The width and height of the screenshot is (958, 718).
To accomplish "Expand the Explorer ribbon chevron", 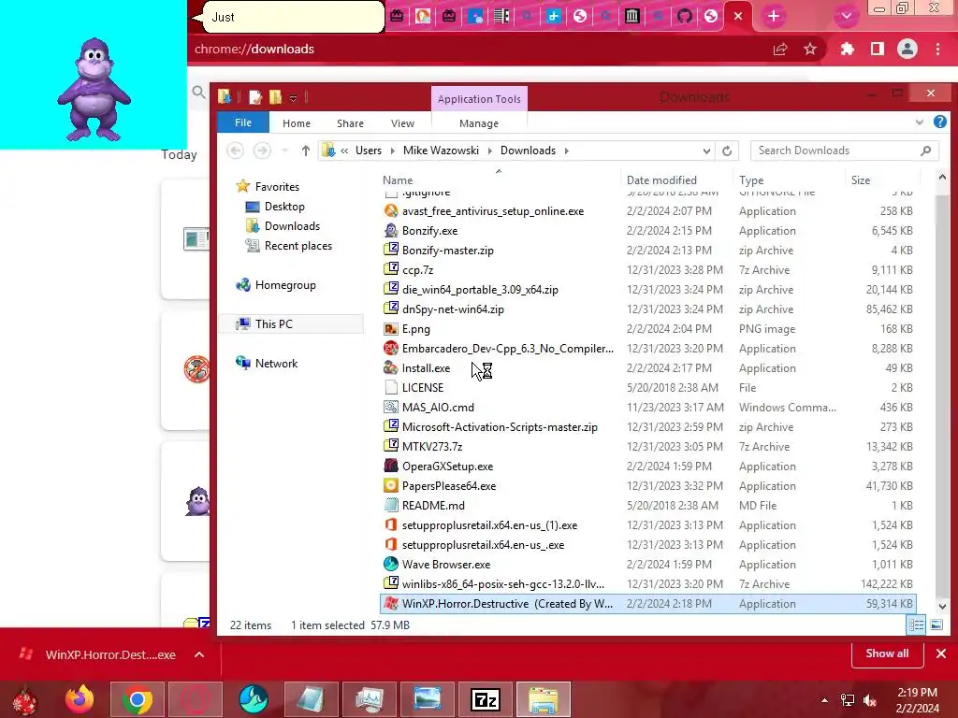I will pos(920,122).
